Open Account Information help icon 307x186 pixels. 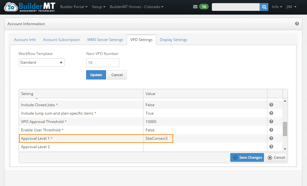[297, 24]
